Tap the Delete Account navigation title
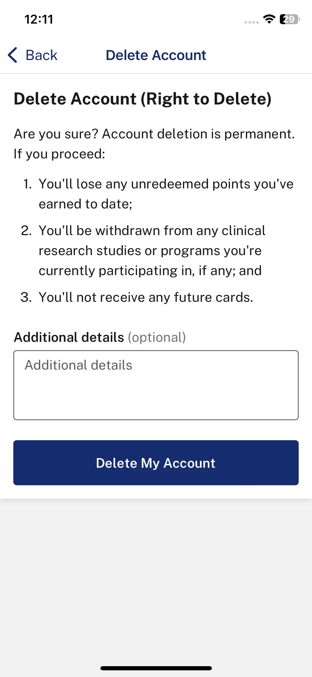 [156, 55]
